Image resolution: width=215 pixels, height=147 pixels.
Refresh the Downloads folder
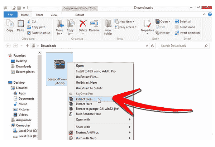coord(152,46)
